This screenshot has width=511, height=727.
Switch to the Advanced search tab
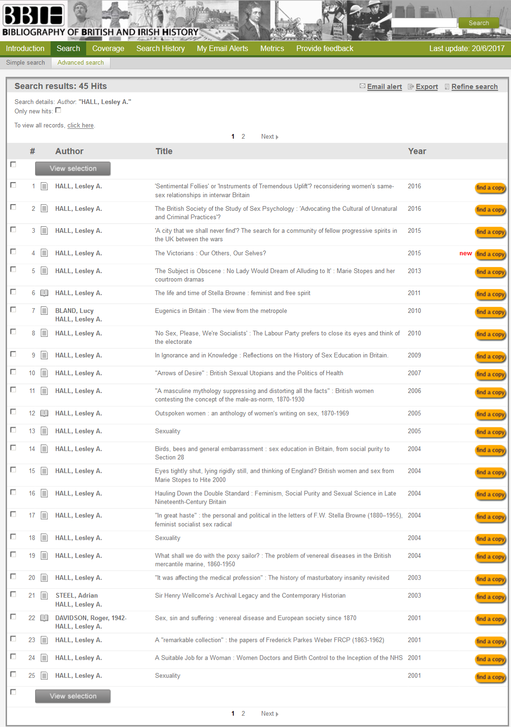[81, 63]
